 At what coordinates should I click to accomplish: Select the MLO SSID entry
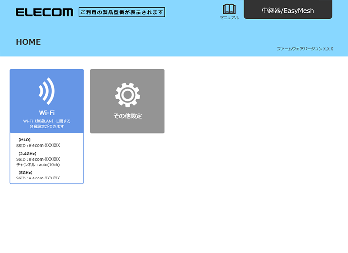38,146
